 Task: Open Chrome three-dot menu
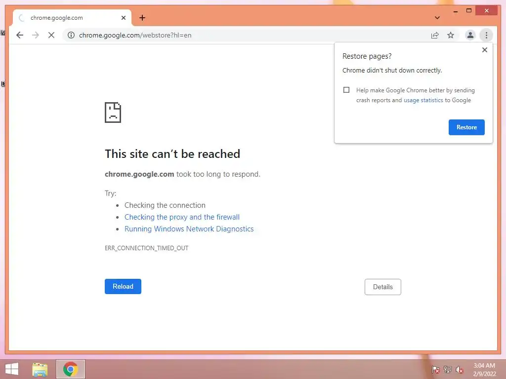(x=486, y=35)
